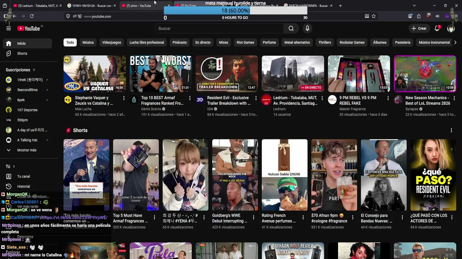Click the Historial clock icon

9,186
